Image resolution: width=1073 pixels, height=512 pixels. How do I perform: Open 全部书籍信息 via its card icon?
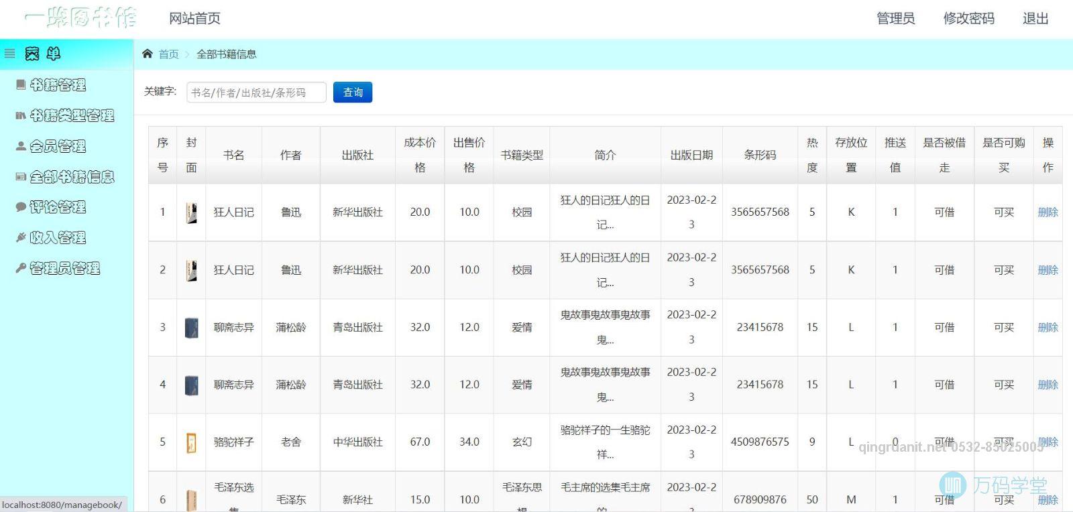[x=21, y=177]
